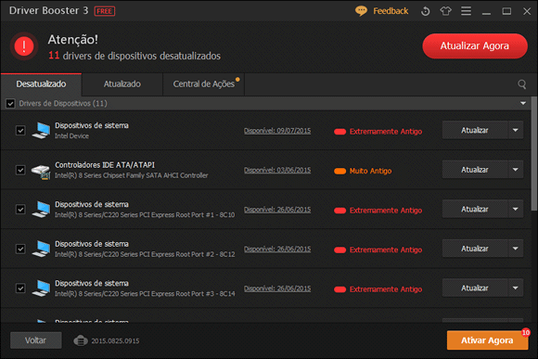Open Disponível: 26/06/2015 link for Root Port #1
The image size is (538, 359).
[277, 210]
